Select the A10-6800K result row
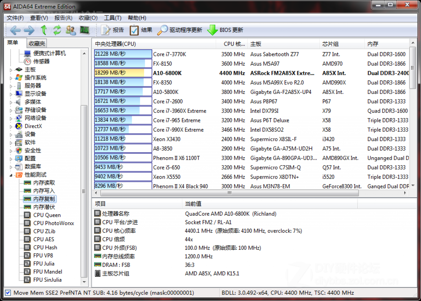This screenshot has height=301, width=421. pyautogui.click(x=251, y=73)
